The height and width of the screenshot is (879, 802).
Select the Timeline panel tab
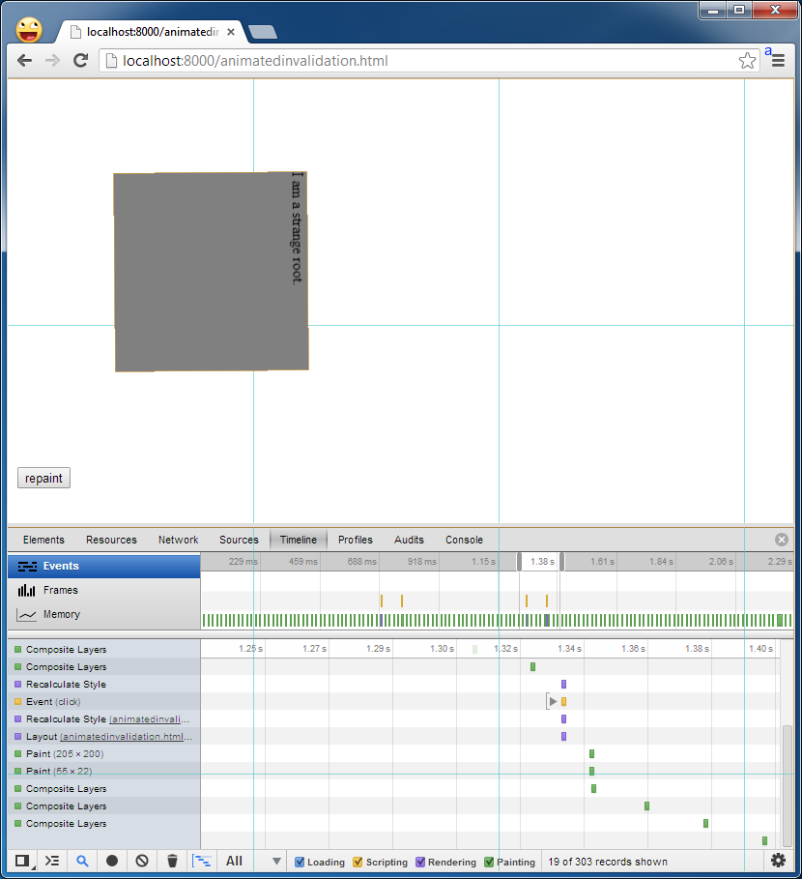pyautogui.click(x=299, y=540)
